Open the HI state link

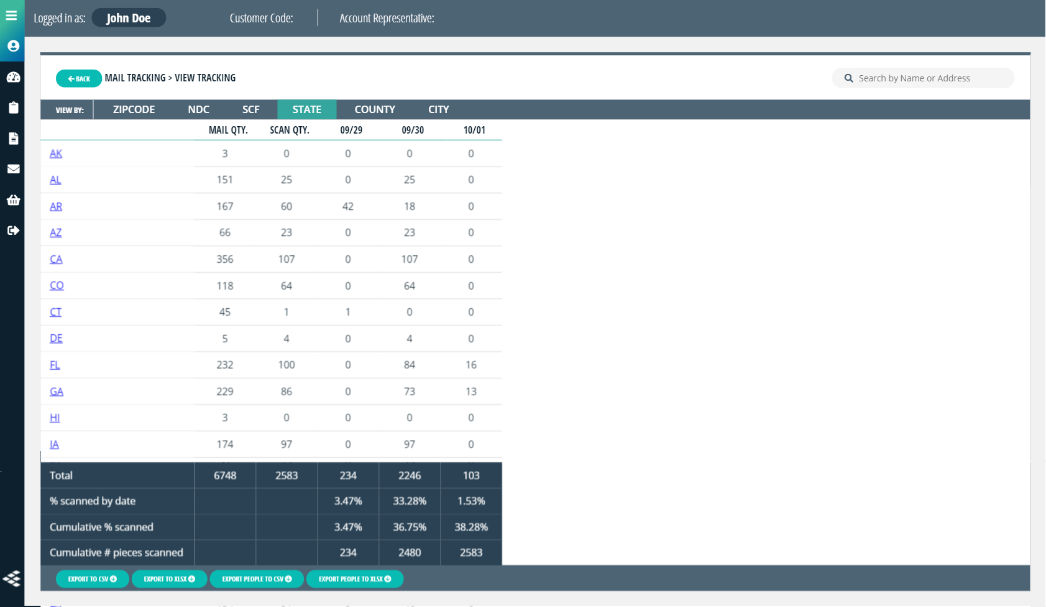click(x=55, y=418)
